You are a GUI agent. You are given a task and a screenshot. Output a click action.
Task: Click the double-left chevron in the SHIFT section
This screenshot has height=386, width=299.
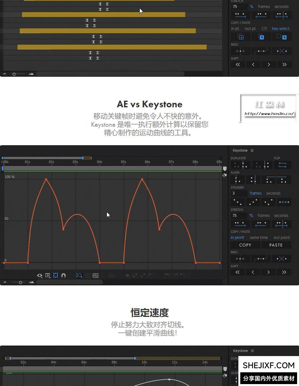coord(237,272)
